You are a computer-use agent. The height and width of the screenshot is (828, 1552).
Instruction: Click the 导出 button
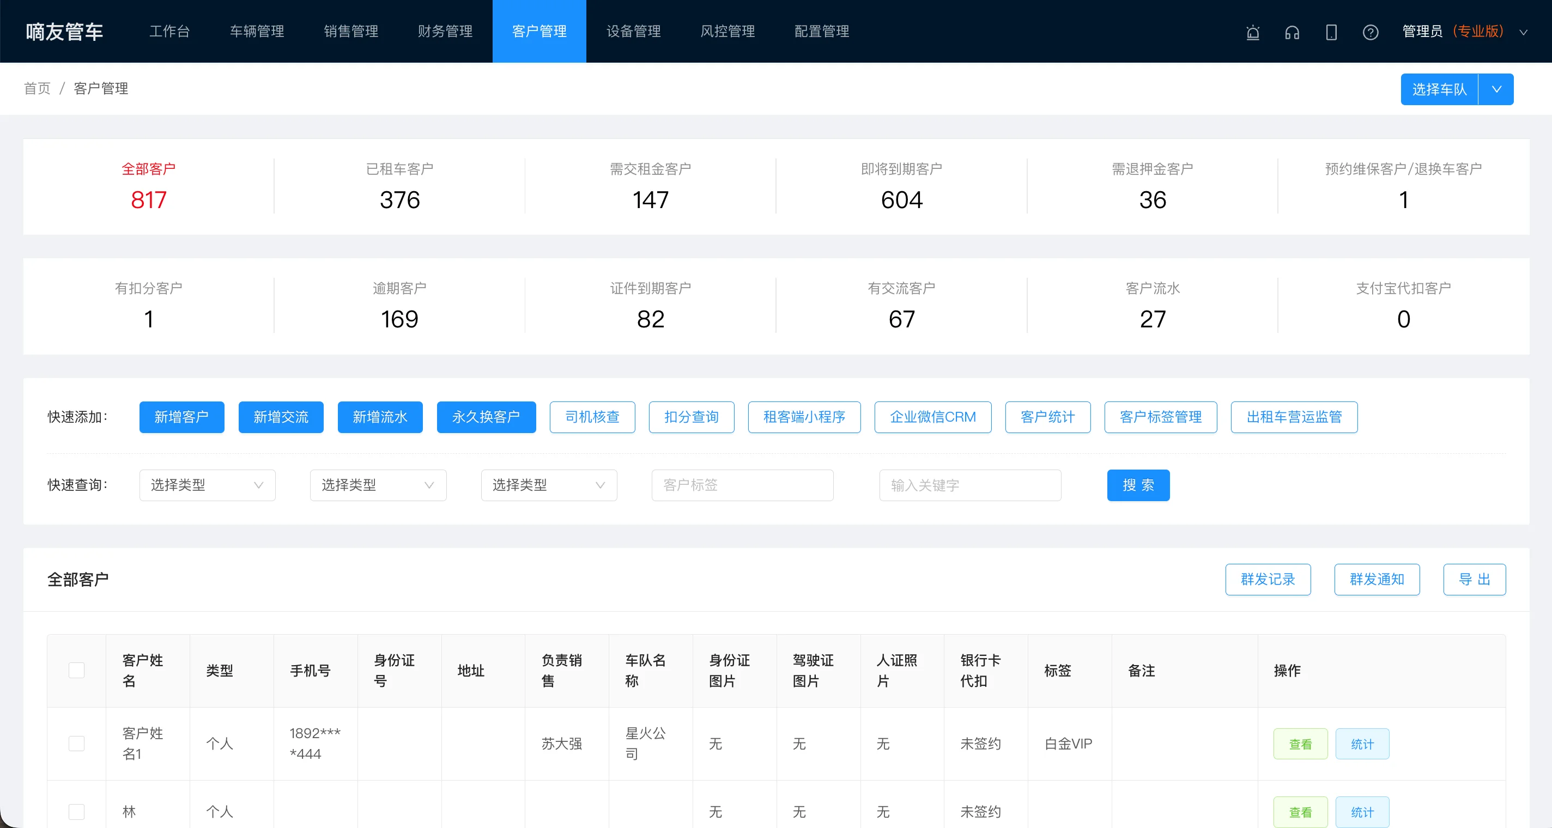click(x=1474, y=579)
